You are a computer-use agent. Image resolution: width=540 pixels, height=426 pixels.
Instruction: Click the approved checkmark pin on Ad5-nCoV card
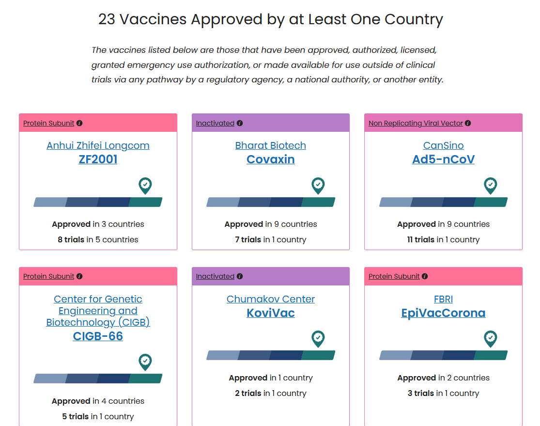point(491,186)
